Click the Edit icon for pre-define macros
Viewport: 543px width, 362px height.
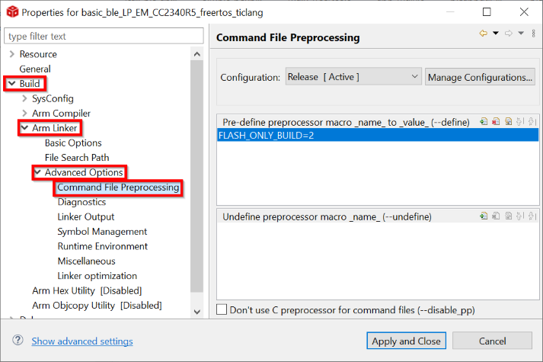508,122
